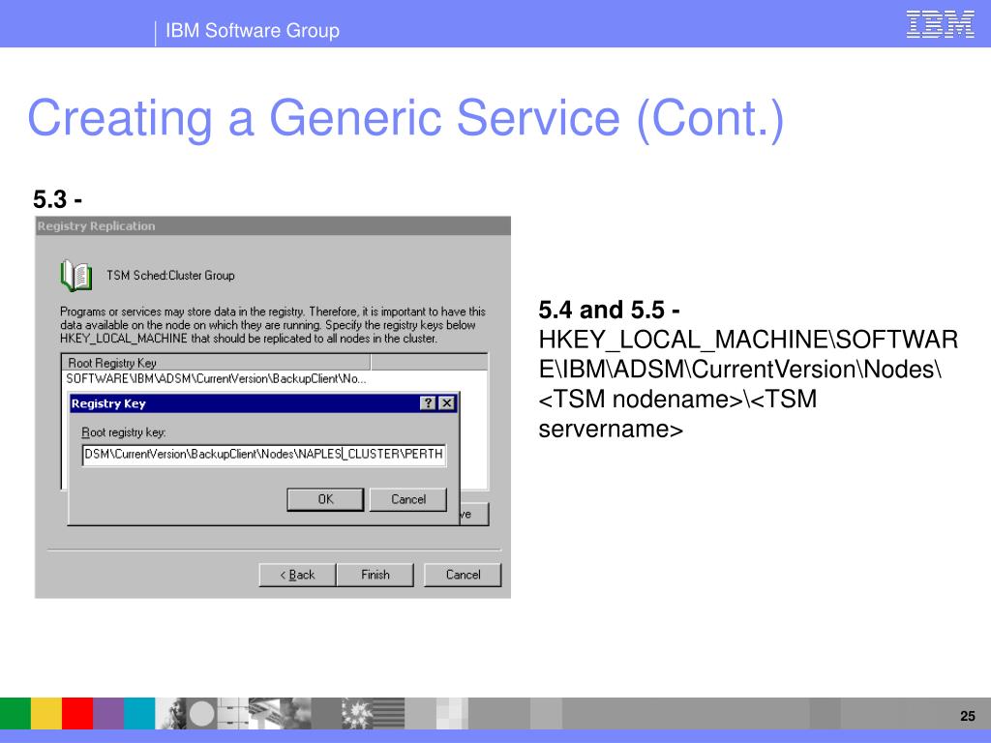Click the IBM logo
This screenshot has width=991, height=743.
(x=940, y=24)
